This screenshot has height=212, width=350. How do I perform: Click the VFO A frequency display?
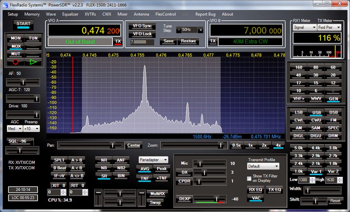(84, 30)
